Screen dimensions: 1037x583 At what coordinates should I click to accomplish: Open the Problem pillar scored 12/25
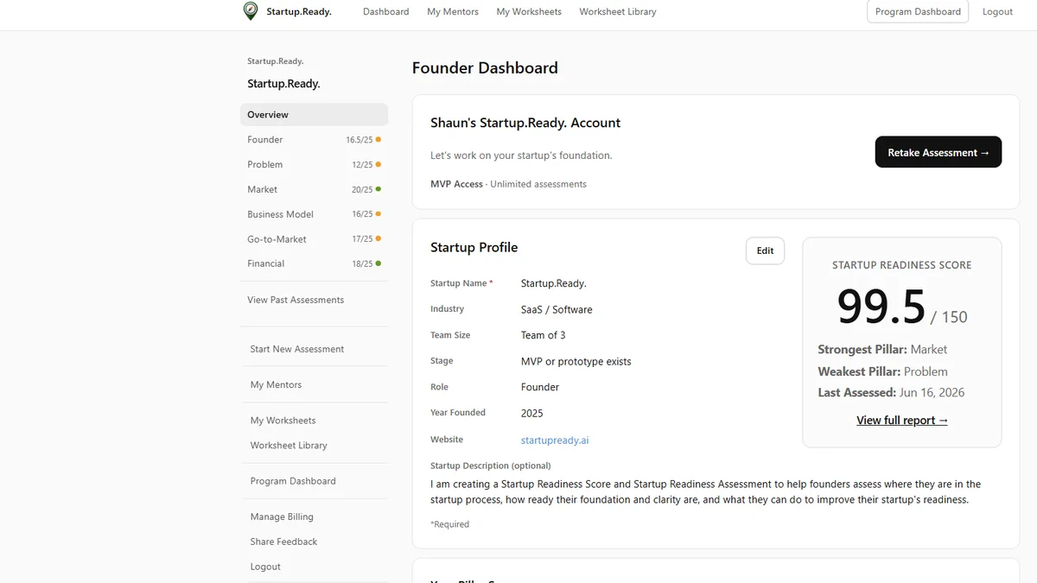point(315,164)
